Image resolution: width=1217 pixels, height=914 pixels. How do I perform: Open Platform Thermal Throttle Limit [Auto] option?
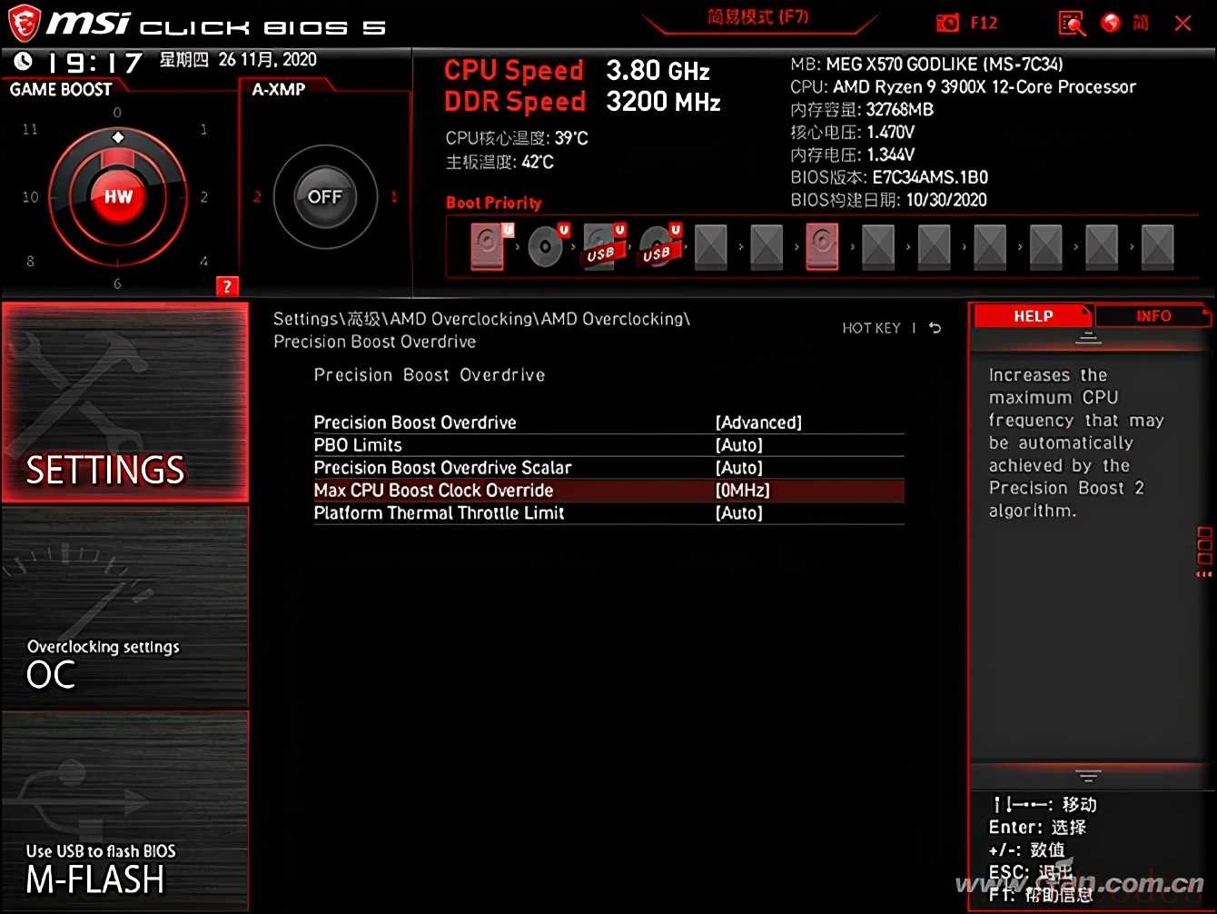738,513
